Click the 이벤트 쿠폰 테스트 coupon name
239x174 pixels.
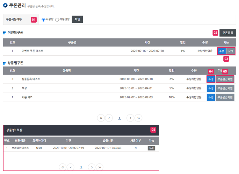33,51
